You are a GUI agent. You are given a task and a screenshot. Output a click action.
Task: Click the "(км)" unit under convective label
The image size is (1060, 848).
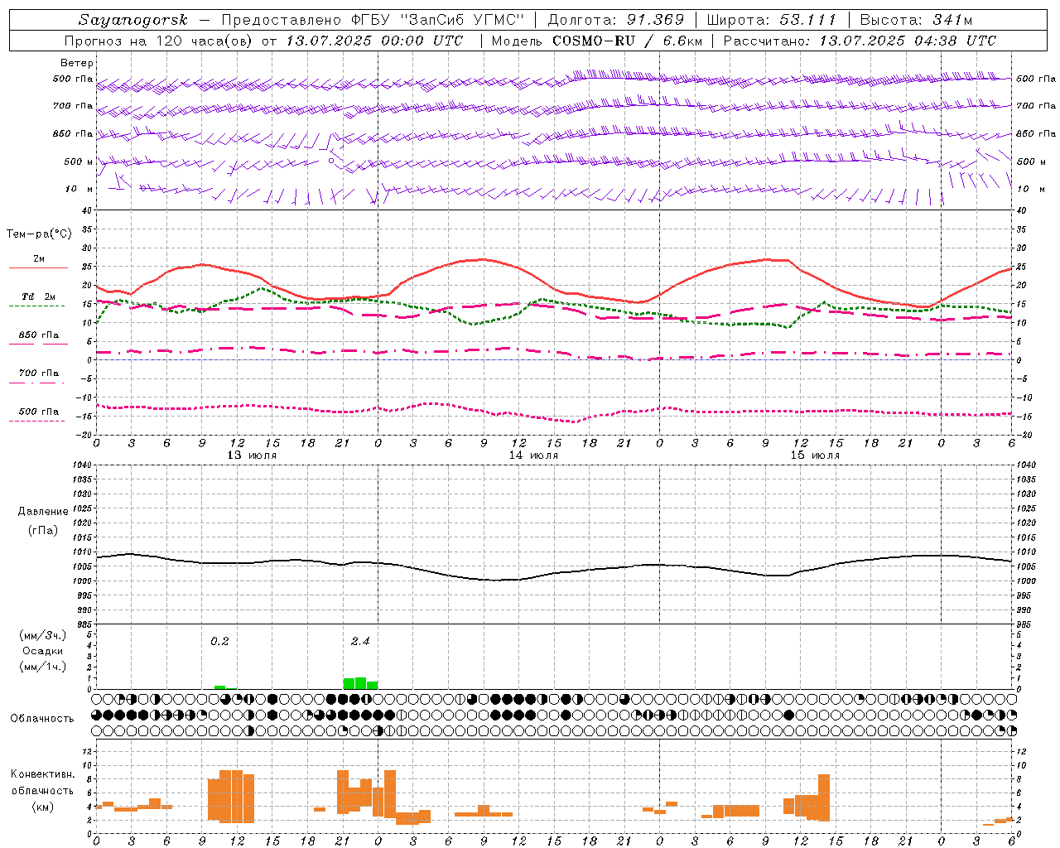42,806
